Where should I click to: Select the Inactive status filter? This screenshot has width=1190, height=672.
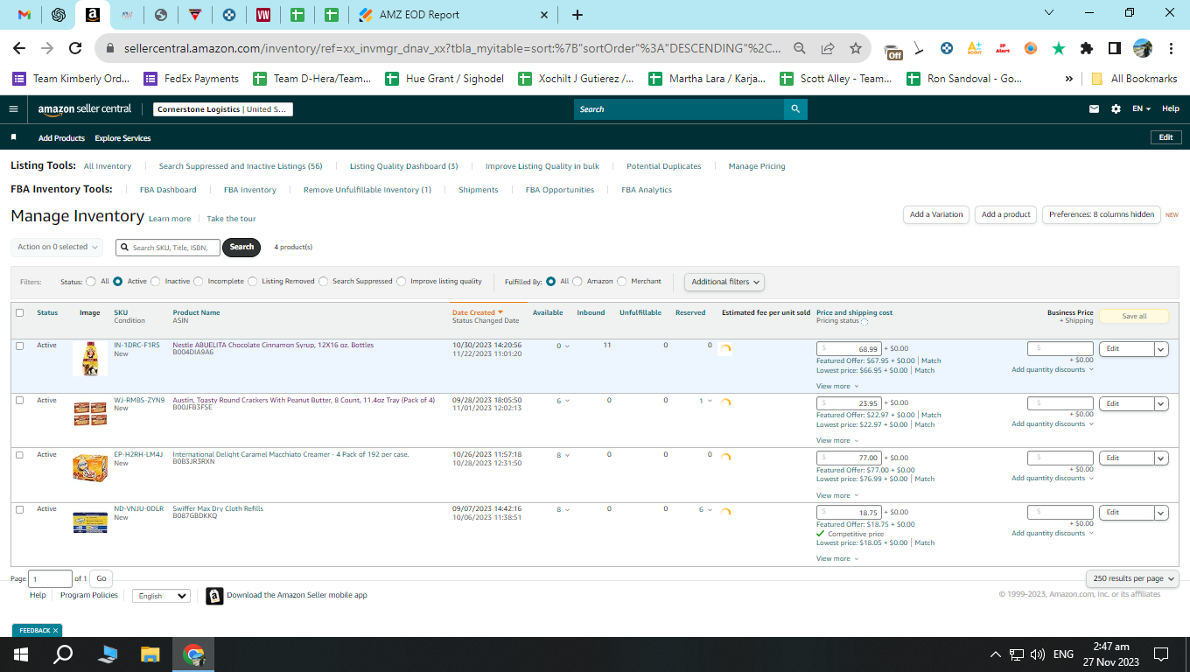click(x=156, y=282)
